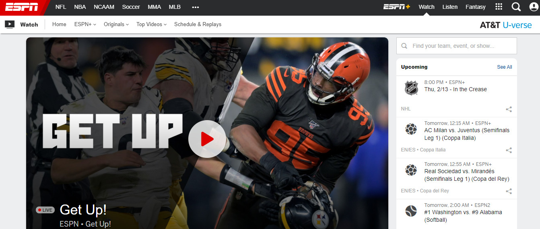Image resolution: width=540 pixels, height=229 pixels.
Task: Open the NBA menu
Action: point(80,7)
